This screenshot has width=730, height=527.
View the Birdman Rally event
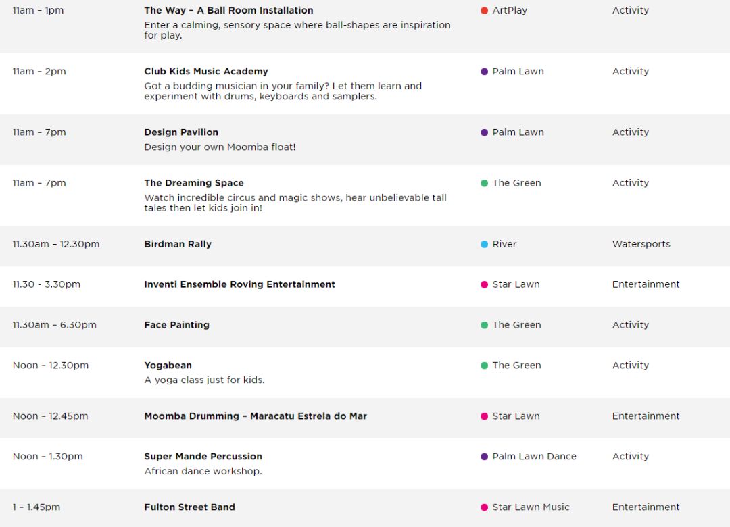coord(177,244)
